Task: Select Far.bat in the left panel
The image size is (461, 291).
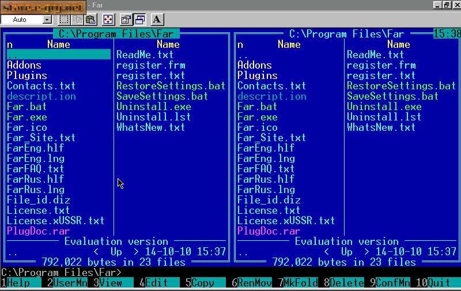Action: [x=27, y=107]
